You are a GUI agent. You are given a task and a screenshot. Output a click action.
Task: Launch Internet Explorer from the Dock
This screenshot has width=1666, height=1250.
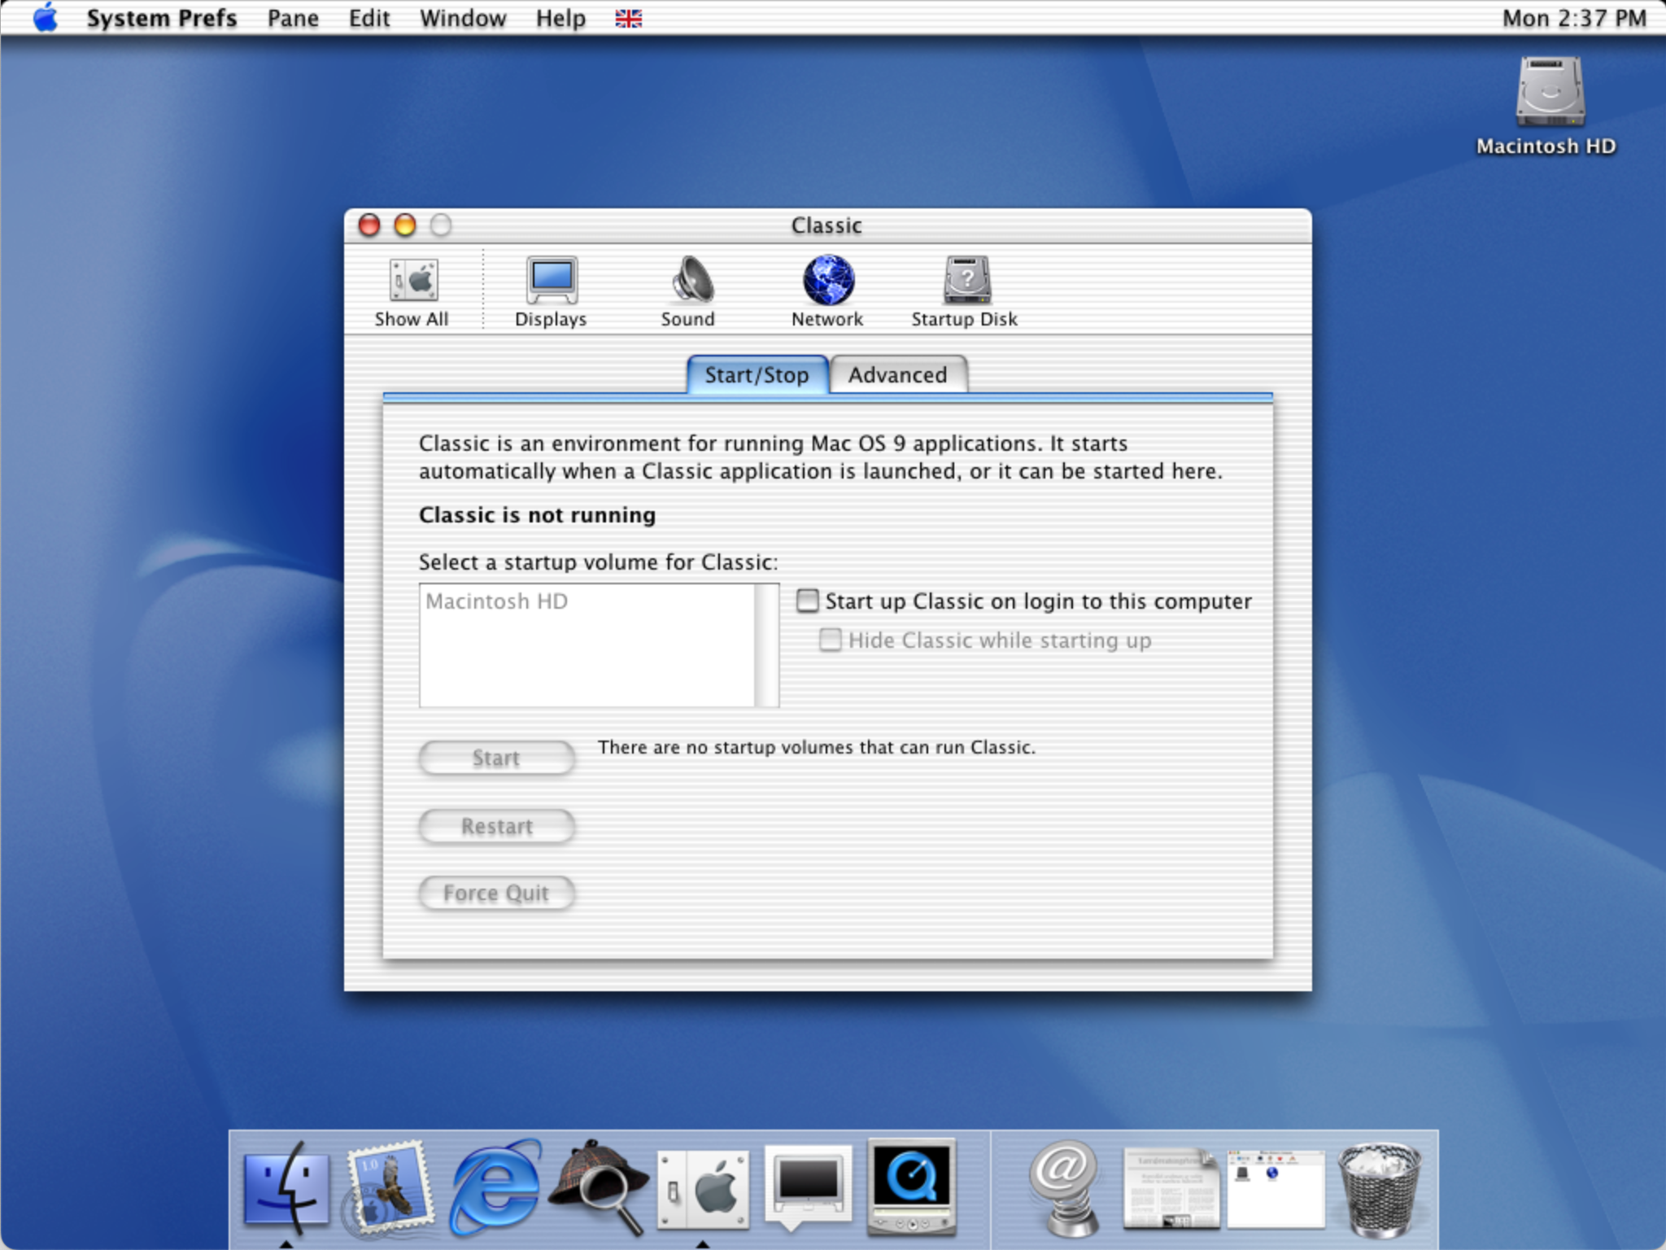tap(495, 1186)
